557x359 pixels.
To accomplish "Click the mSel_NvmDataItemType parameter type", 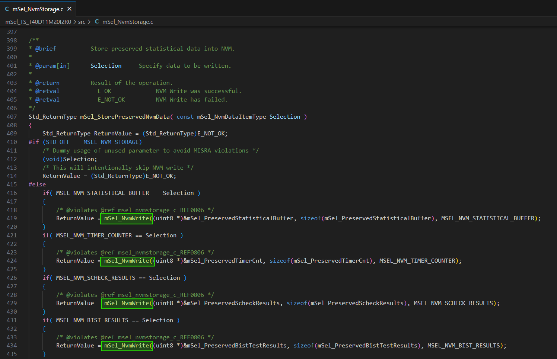I will pos(231,117).
